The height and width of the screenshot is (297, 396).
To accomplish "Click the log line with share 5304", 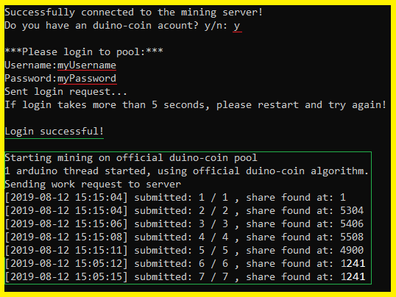I will 184,211.
